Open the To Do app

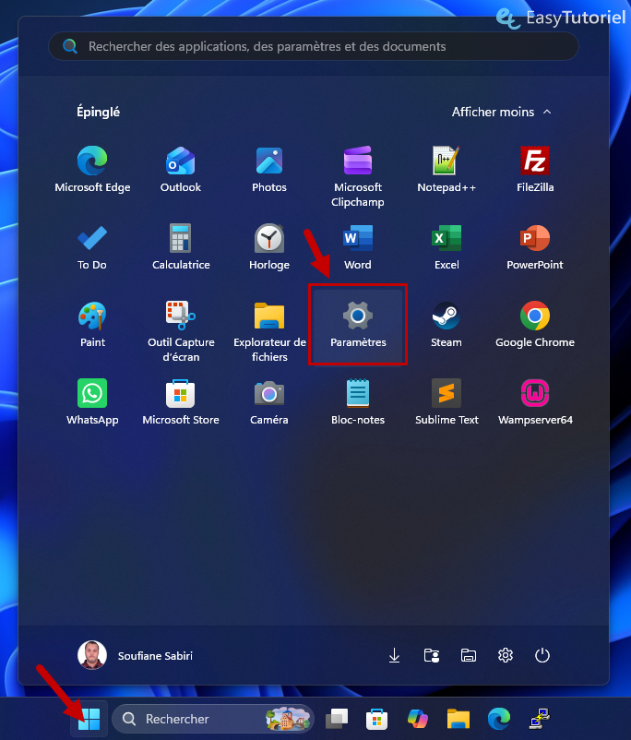click(92, 247)
